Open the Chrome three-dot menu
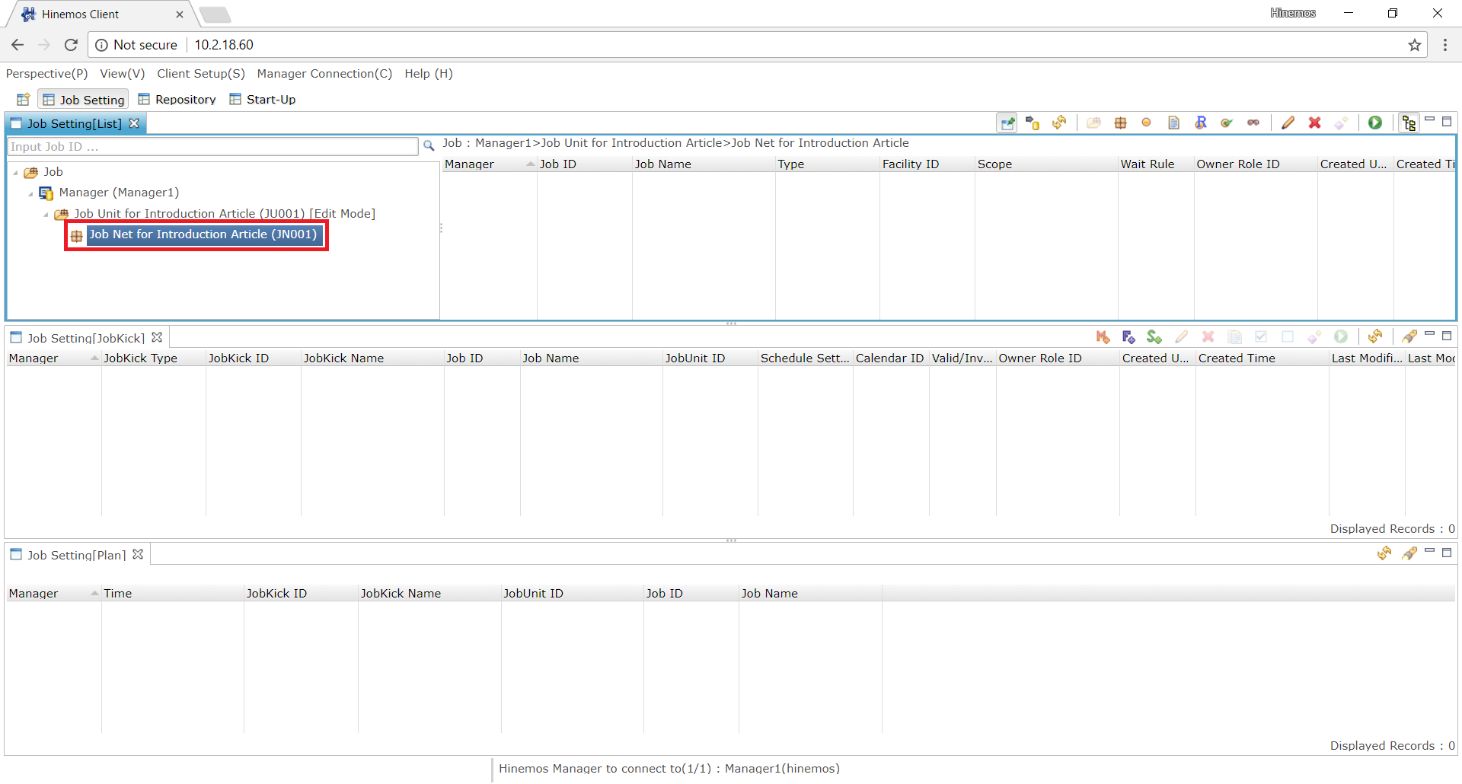Image resolution: width=1462 pixels, height=784 pixels. click(x=1444, y=45)
